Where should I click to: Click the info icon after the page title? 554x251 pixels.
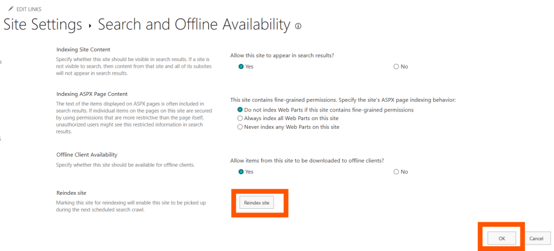click(x=298, y=26)
